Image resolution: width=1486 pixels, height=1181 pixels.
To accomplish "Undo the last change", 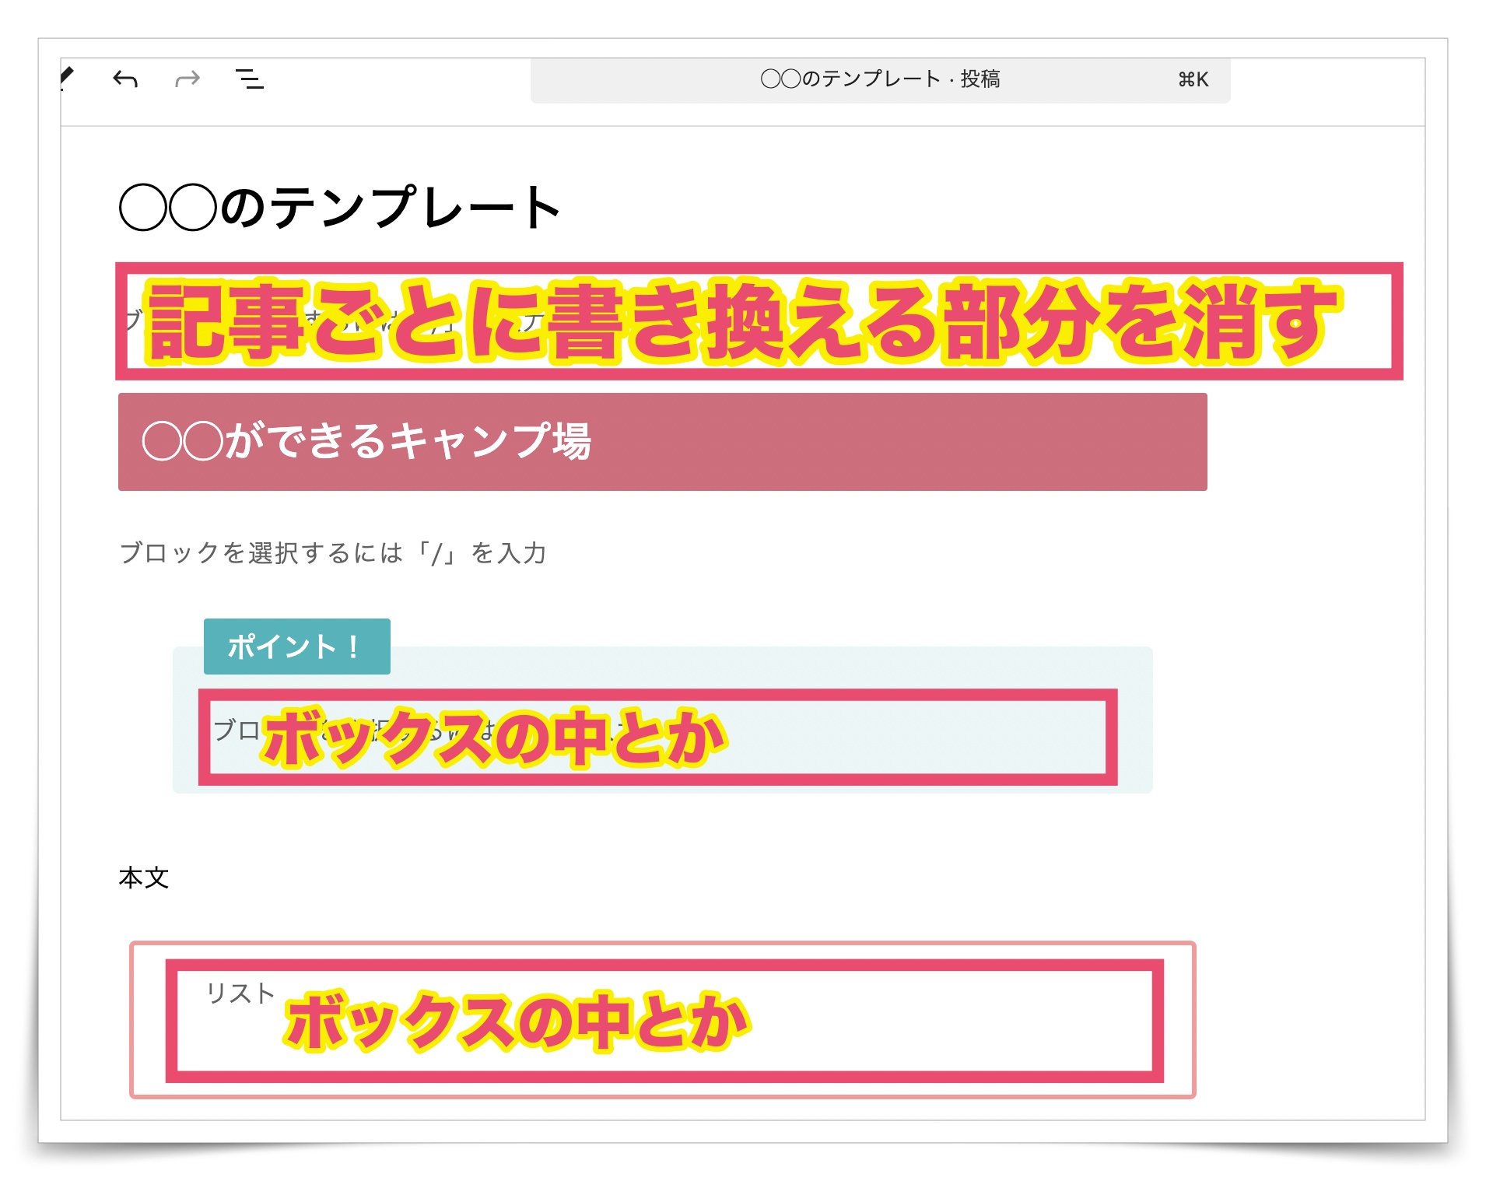I will [x=125, y=79].
